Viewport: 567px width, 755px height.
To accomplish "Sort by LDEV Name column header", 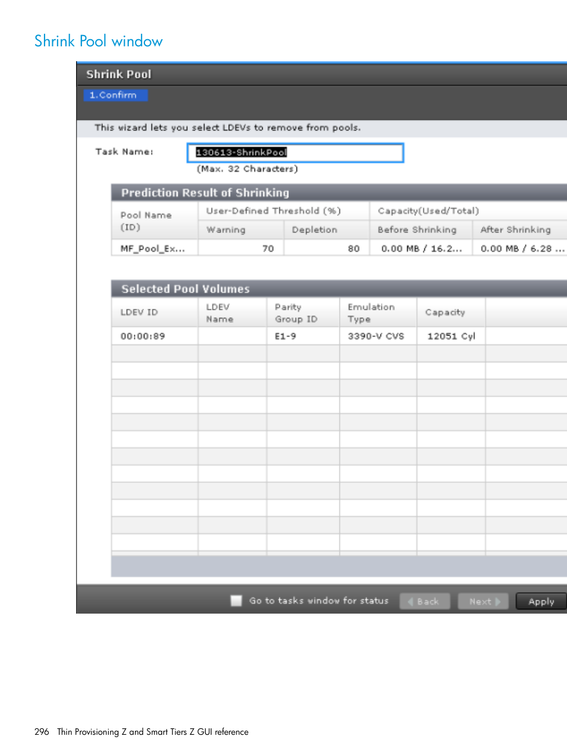I will (x=232, y=312).
